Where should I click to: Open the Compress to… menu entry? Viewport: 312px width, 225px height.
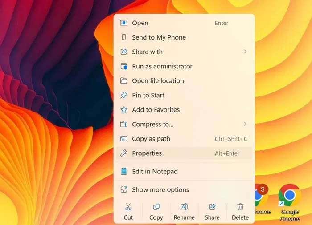click(x=184, y=125)
